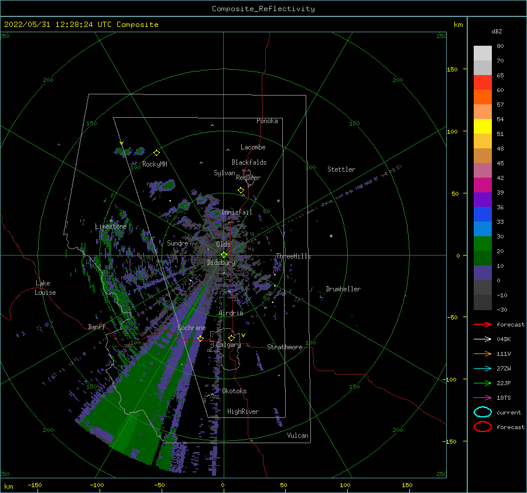Click the yellow diamond marker under Cochrane

(200, 338)
